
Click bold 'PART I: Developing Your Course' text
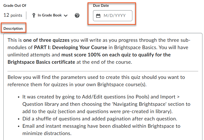70,48
